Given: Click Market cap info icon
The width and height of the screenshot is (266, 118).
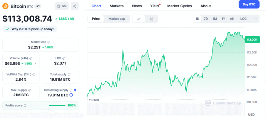Looking at the screenshot, I should (x=49, y=42).
